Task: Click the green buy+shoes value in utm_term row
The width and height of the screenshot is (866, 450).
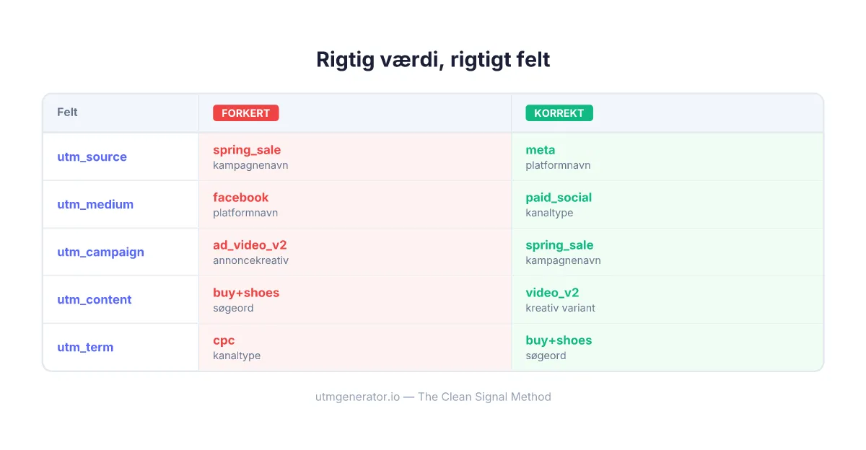Action: click(x=559, y=340)
